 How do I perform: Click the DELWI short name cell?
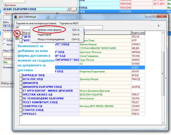tap(138, 37)
